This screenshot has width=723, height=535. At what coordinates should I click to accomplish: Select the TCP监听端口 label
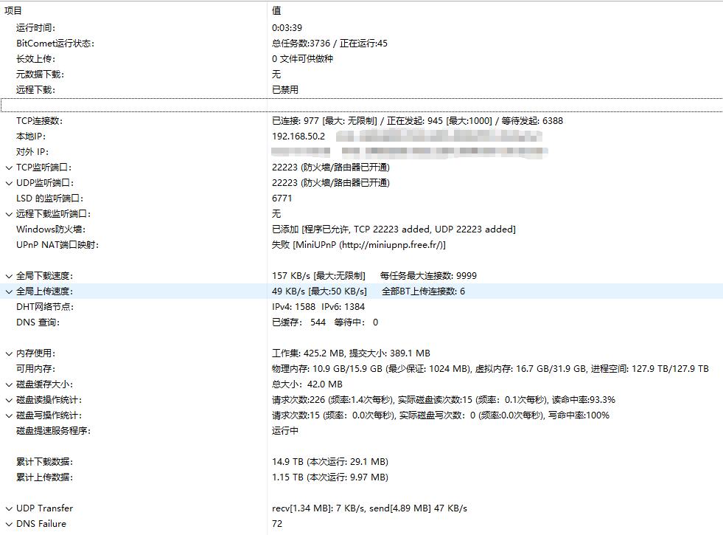(x=45, y=167)
